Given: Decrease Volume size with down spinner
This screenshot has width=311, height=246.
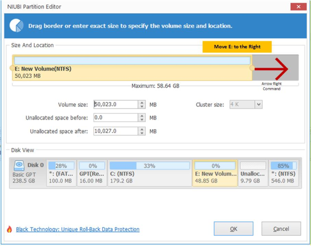Looking at the screenshot, I should 142,106.
